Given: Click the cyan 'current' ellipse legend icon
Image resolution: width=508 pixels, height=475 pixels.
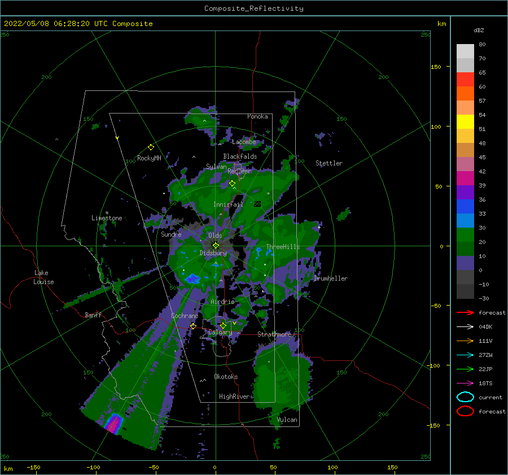Looking at the screenshot, I should pyautogui.click(x=465, y=397).
